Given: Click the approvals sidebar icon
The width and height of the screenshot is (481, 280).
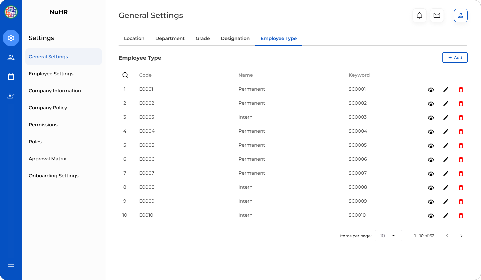Looking at the screenshot, I should click(x=11, y=96).
